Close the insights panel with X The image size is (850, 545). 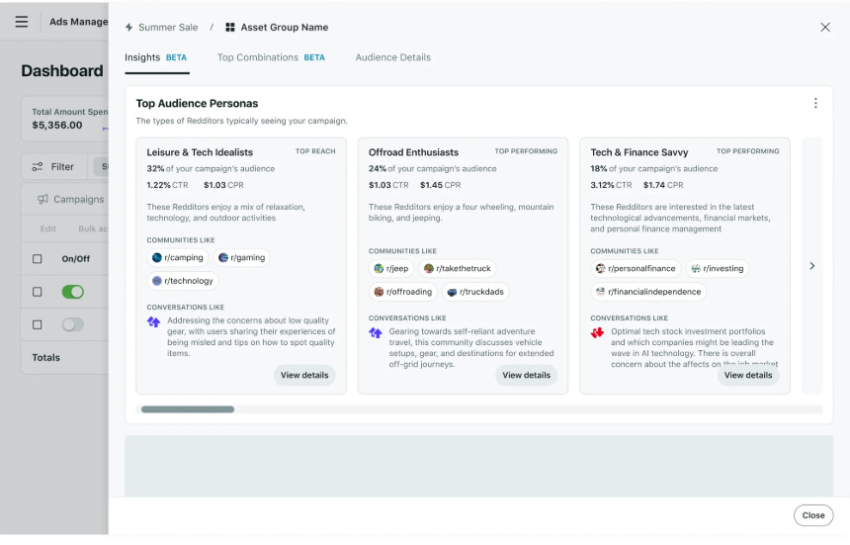tap(825, 27)
